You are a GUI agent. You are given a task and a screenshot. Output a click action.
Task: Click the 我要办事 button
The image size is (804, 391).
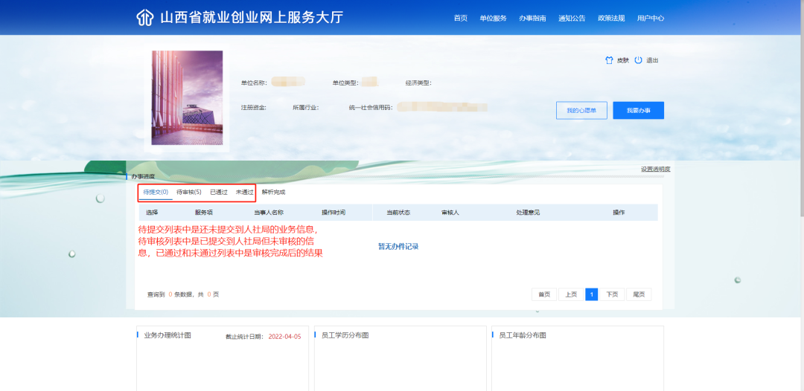(x=638, y=110)
